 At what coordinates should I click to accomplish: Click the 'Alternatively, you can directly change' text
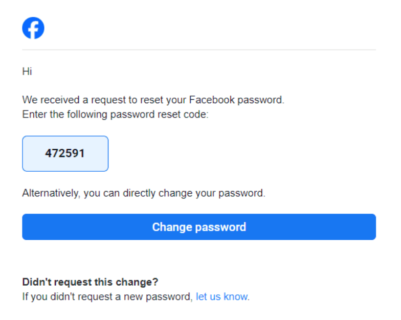tap(144, 193)
